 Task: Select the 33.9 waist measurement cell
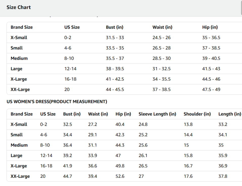click(x=92, y=156)
